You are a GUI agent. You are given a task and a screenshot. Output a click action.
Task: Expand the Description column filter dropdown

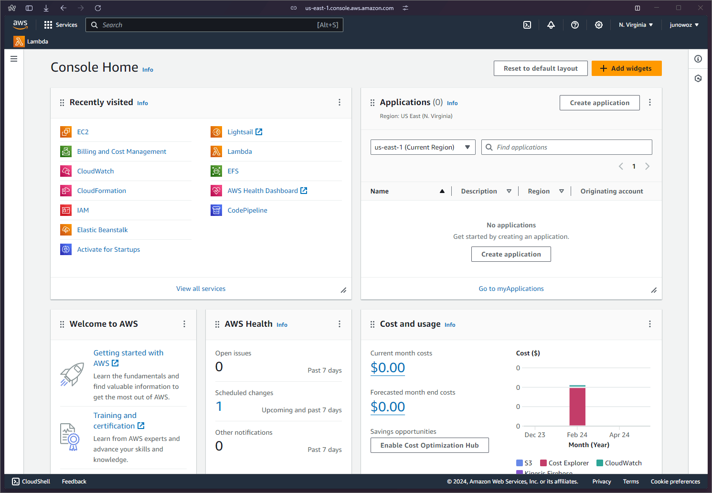509,191
